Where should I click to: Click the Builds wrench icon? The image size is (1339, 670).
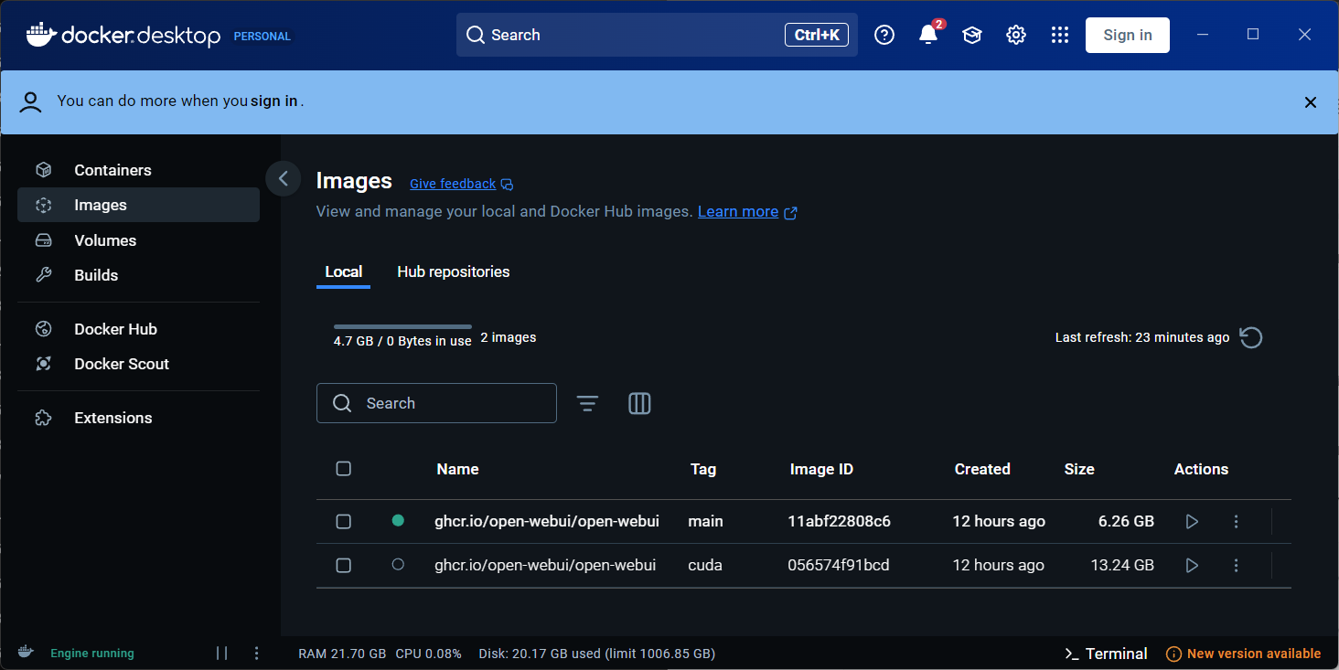click(x=43, y=275)
